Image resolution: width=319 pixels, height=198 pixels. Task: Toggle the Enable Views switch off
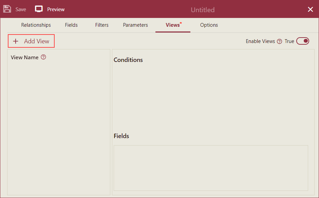pos(303,41)
